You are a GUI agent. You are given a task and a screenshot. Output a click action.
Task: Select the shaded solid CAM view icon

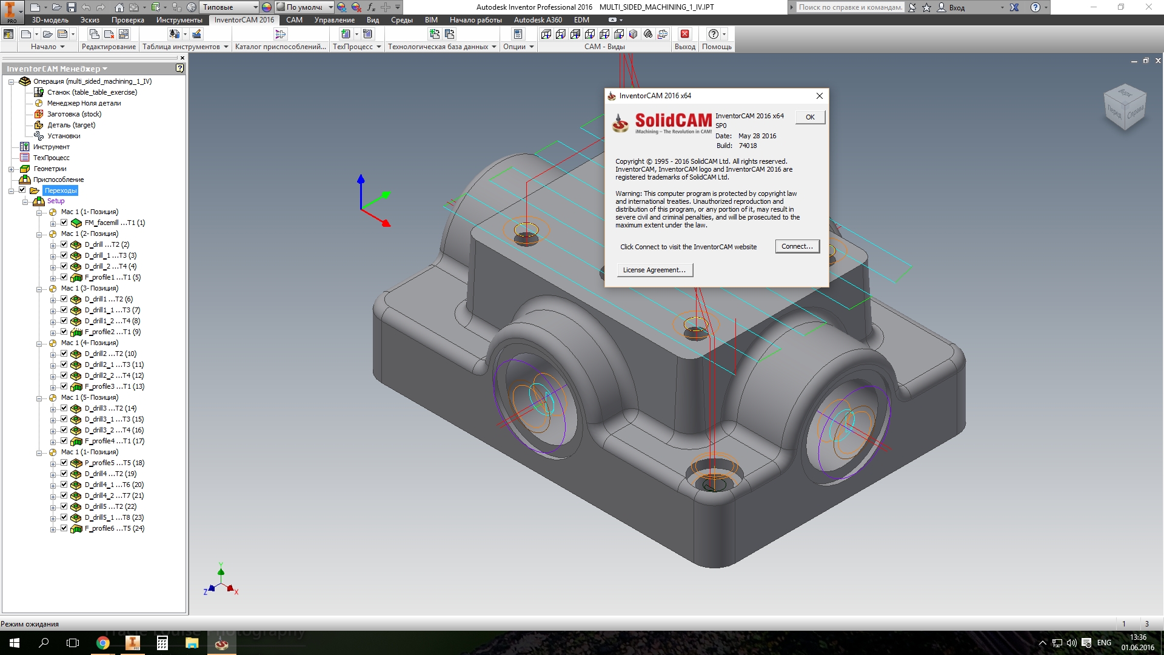coord(634,34)
